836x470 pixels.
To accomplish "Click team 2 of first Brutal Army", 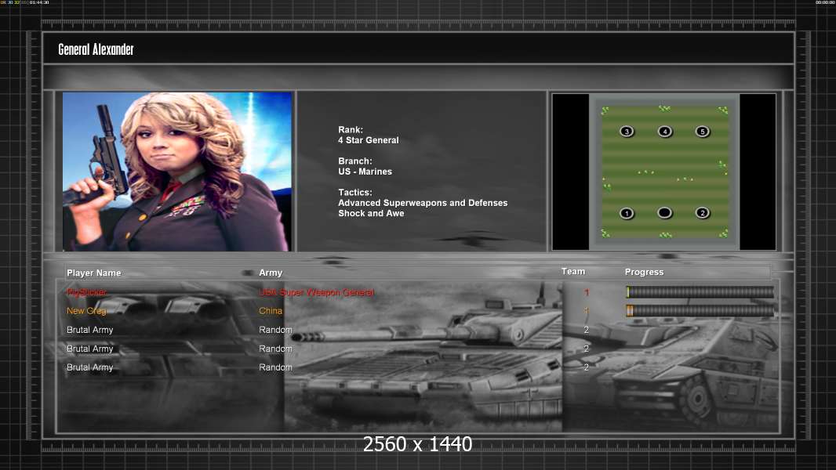I will click(x=587, y=330).
